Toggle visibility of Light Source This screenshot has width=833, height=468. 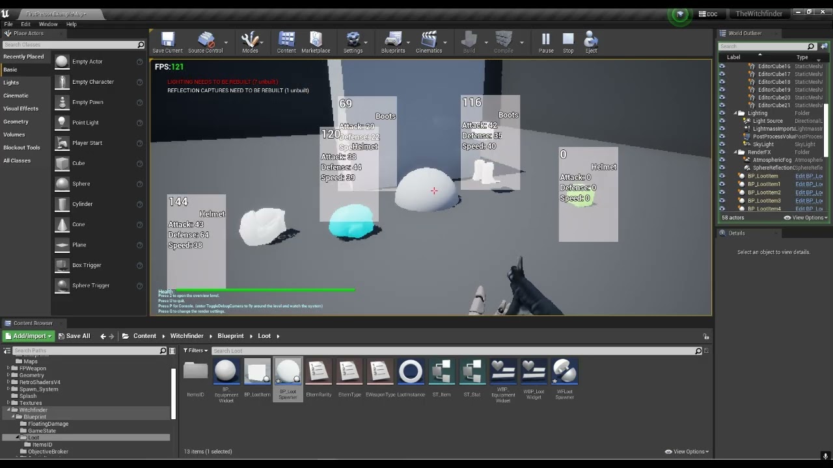tap(722, 121)
